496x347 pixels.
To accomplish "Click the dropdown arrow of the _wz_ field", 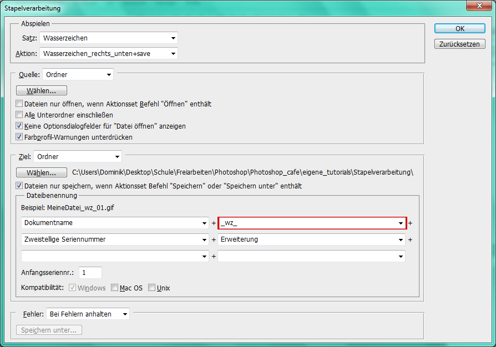I will [x=401, y=223].
